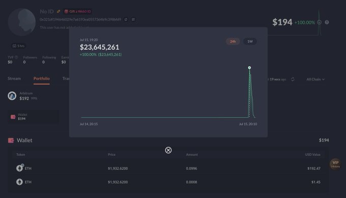
Task: Open the address QR code icon
Action: coord(133,19)
